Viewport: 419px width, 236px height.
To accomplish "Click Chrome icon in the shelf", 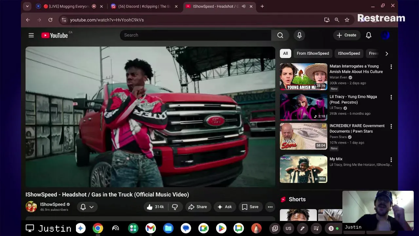I will click(x=98, y=228).
